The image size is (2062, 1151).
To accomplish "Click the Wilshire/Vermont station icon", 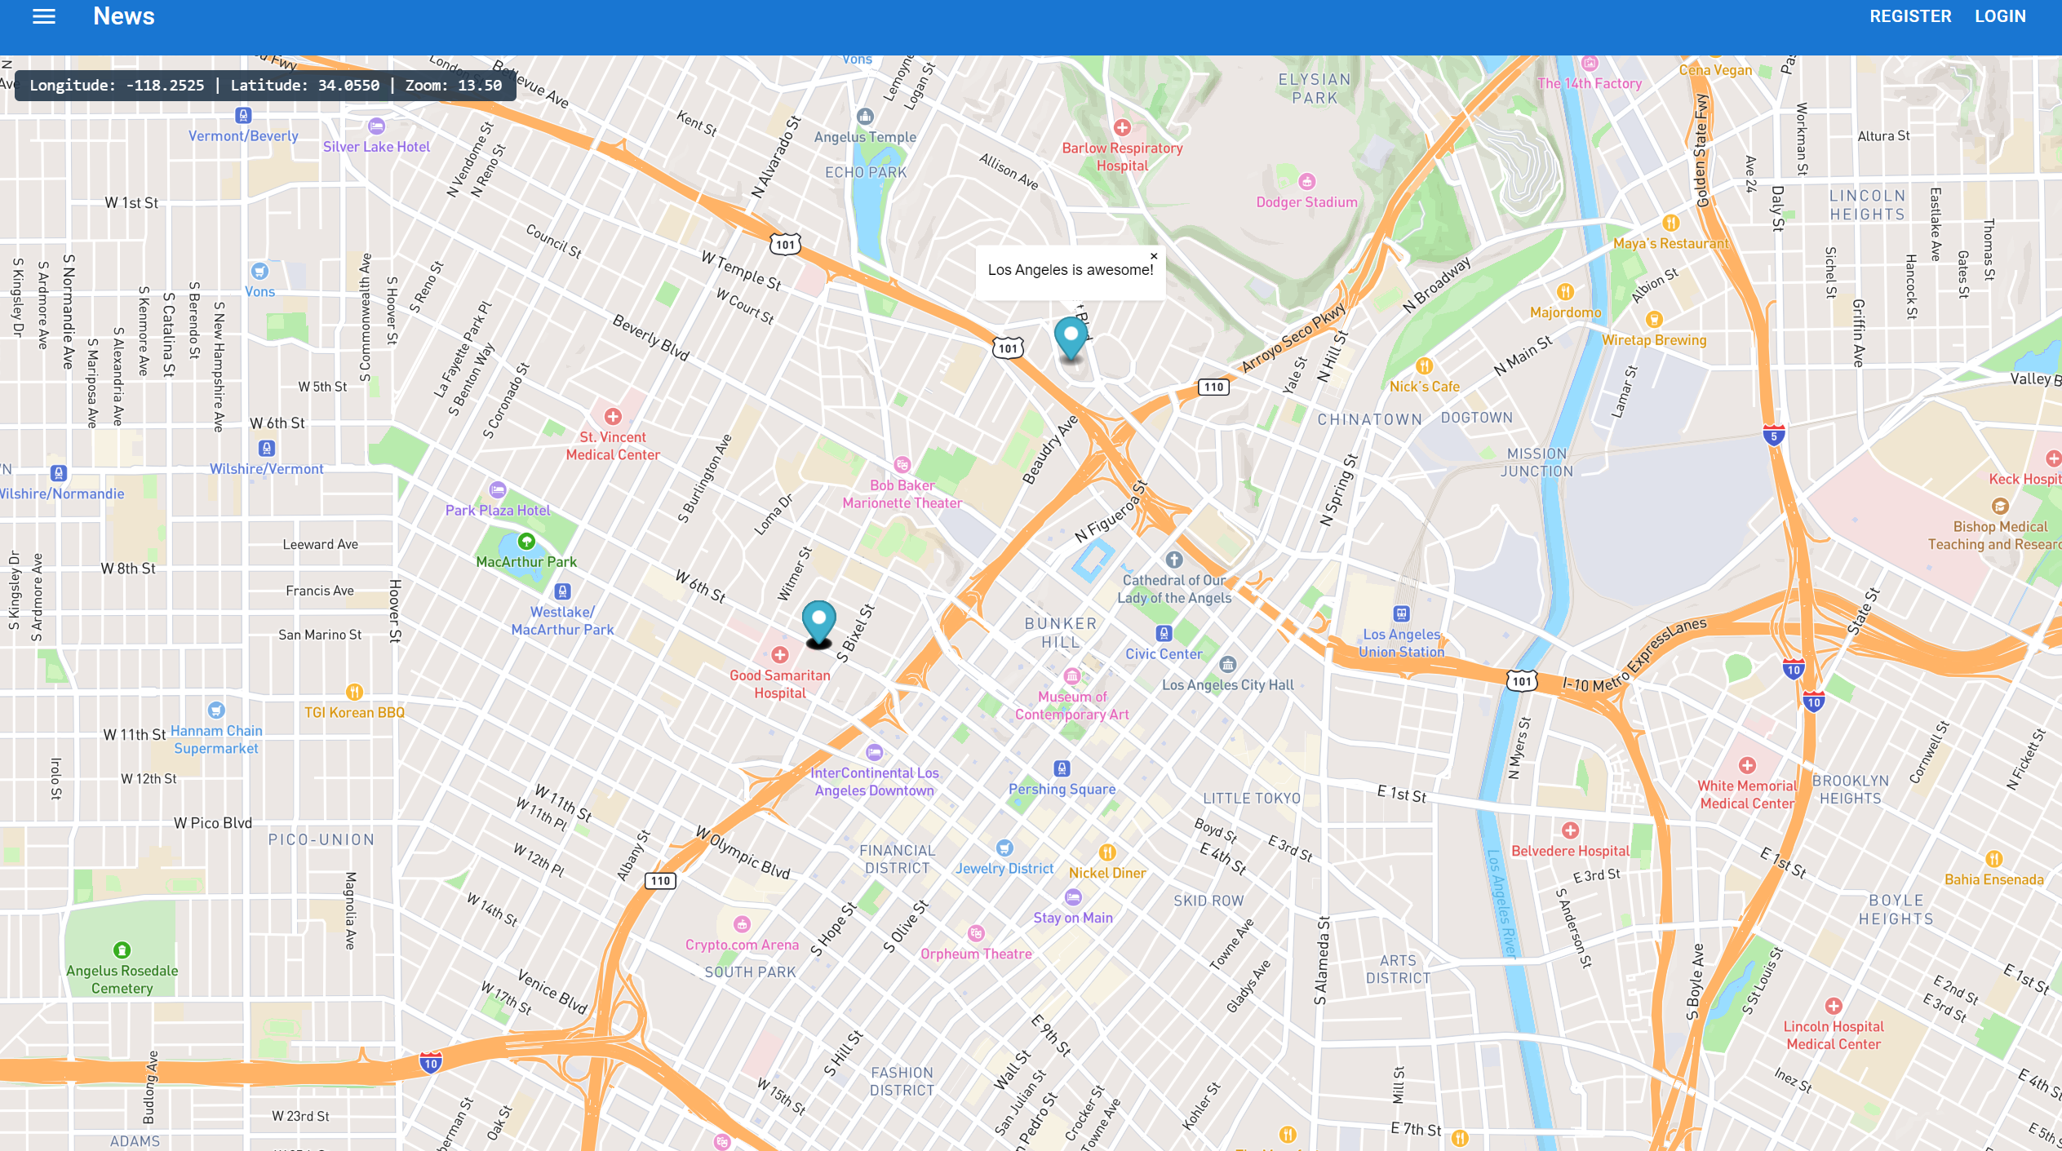I will click(x=266, y=448).
